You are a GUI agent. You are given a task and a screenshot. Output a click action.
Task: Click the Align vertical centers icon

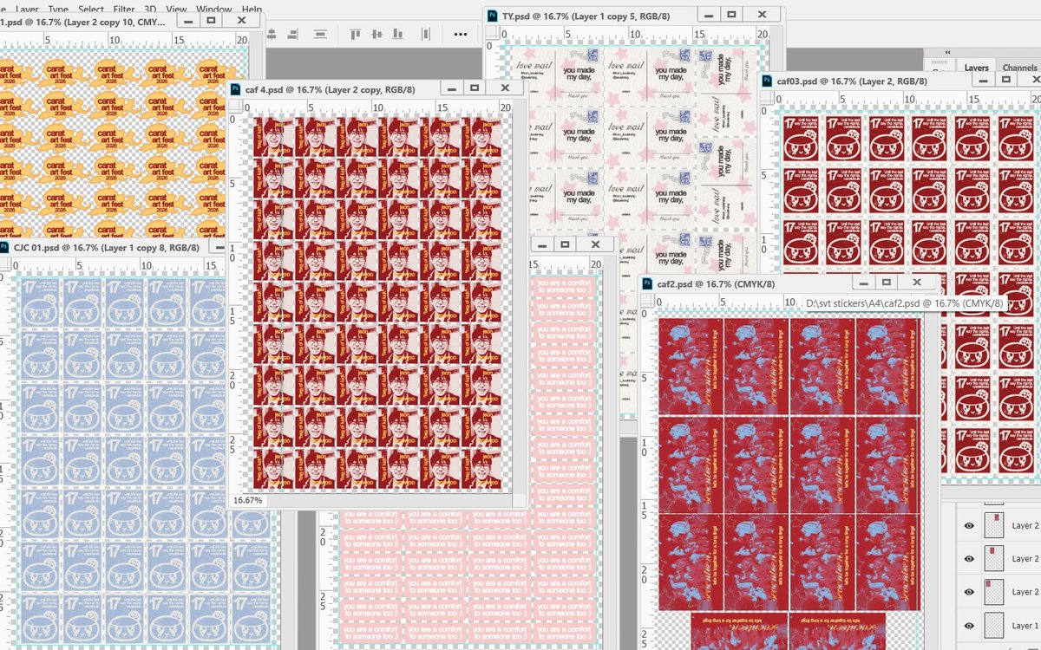[x=376, y=34]
